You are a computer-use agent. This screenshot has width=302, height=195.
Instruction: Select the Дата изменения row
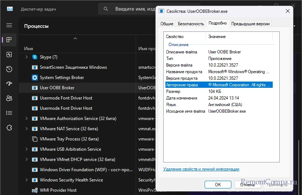tap(219, 98)
